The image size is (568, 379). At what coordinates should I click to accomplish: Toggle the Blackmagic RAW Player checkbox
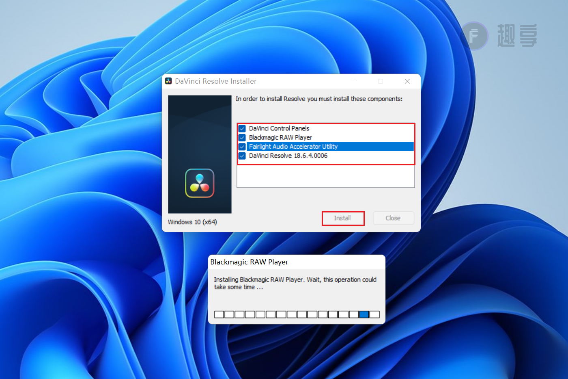242,137
